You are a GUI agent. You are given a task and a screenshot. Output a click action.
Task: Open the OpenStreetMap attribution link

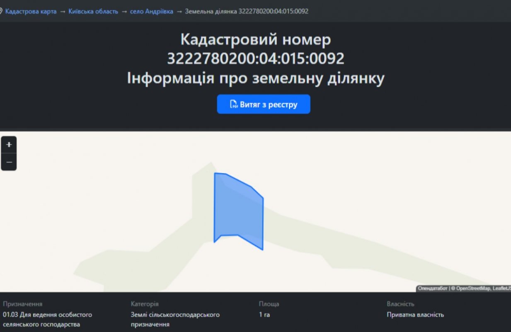(473, 288)
